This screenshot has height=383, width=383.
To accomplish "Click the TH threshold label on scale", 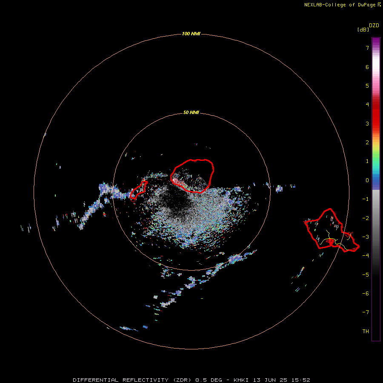I will pos(366,332).
